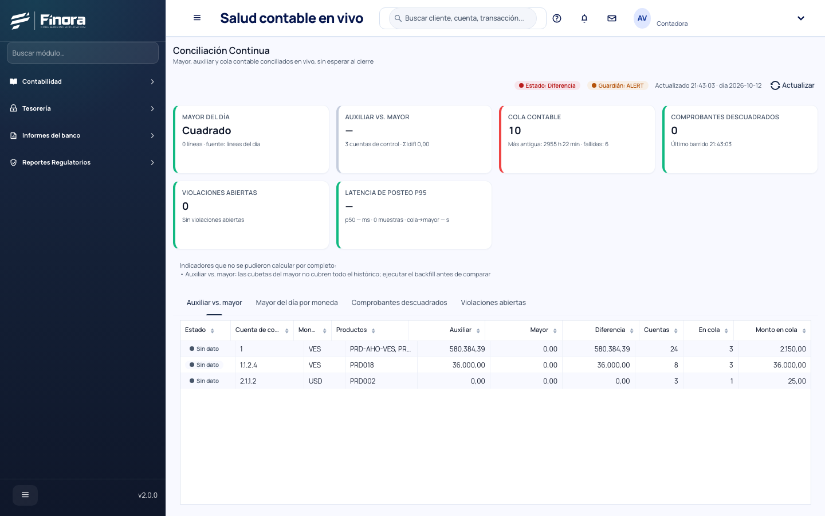
Task: Open the Mayor del día card
Action: [x=251, y=139]
